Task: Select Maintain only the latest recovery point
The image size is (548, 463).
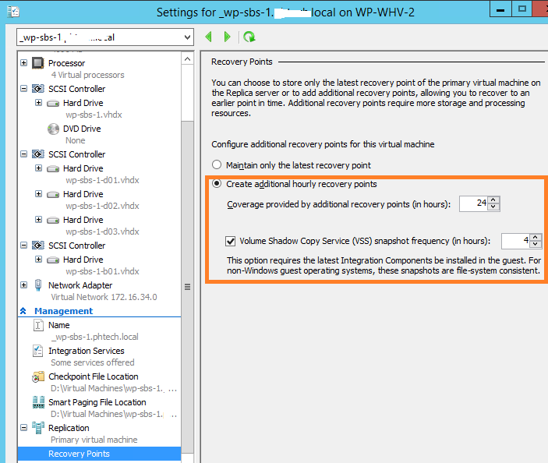Action: click(217, 165)
